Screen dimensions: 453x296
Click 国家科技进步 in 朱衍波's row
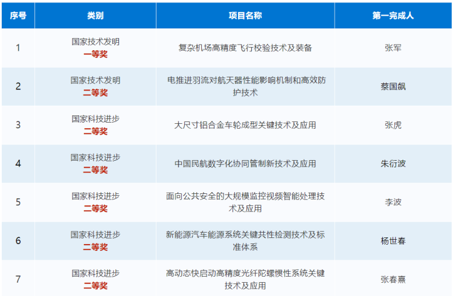pos(95,158)
